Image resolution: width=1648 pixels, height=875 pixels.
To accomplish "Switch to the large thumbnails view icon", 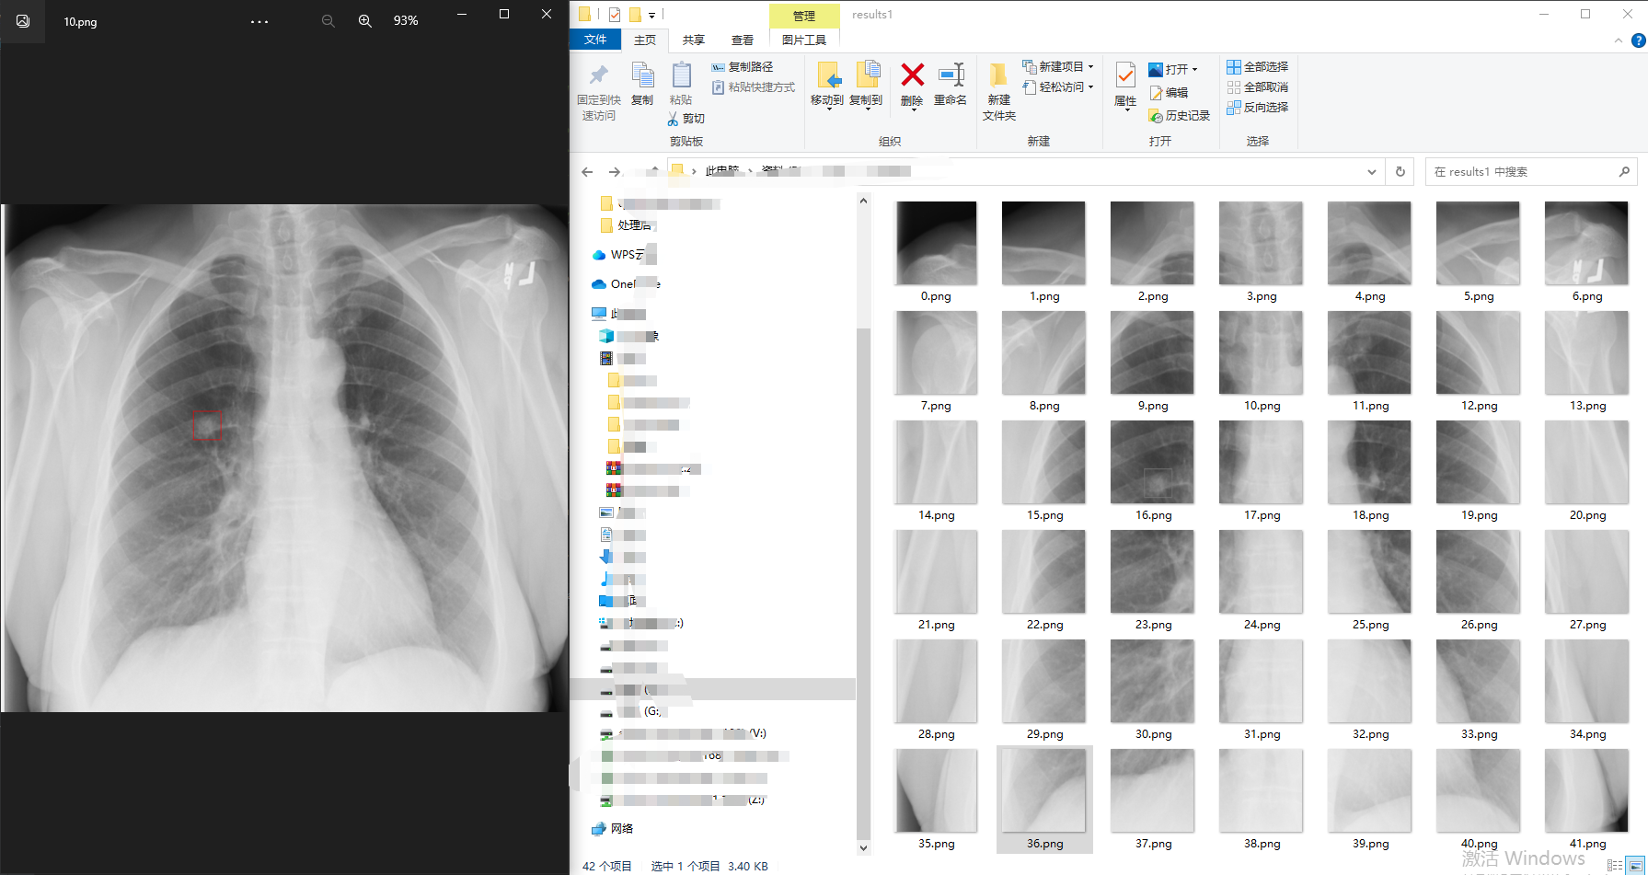I will click(1635, 866).
